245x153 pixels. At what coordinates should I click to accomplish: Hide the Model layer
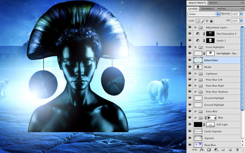point(190,67)
